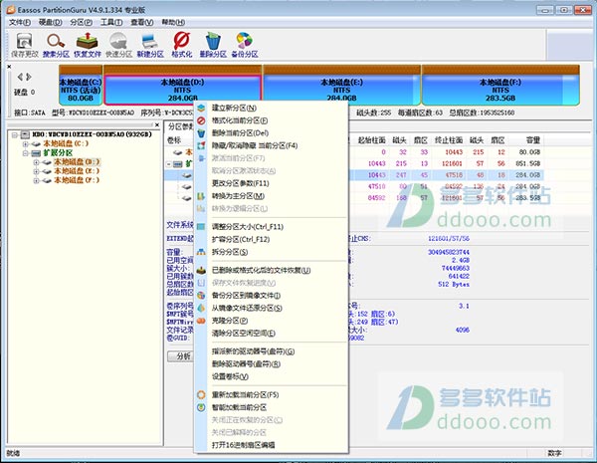Click the 保存更改 toolbar icon
The height and width of the screenshot is (463, 597).
24,45
